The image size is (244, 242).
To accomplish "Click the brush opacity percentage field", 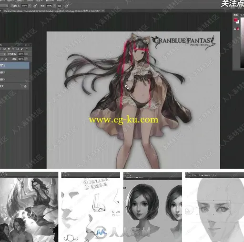I will tap(25, 6).
